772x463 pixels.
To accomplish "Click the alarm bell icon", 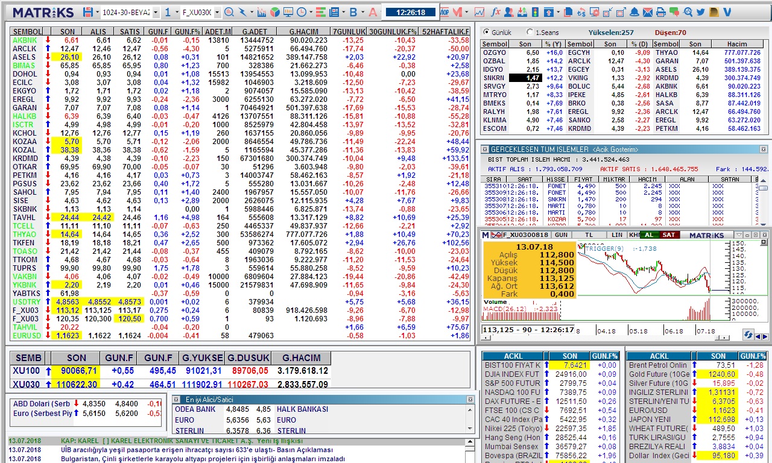I will (x=634, y=12).
